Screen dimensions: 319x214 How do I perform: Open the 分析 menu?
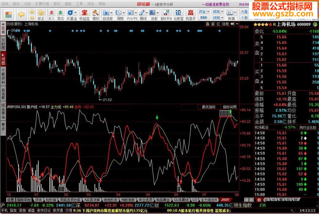(27, 4)
